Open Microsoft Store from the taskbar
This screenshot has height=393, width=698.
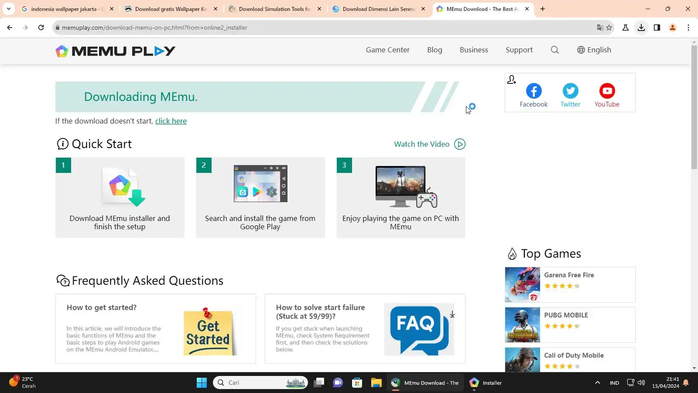(357, 383)
